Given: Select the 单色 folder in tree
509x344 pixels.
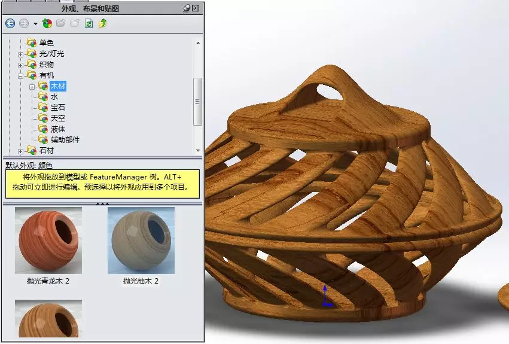Looking at the screenshot, I should pyautogui.click(x=47, y=43).
